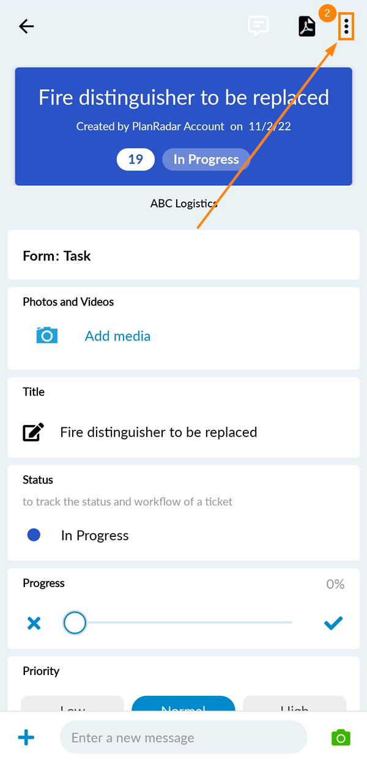Tap the green camera icon
367x768 pixels.
point(341,737)
